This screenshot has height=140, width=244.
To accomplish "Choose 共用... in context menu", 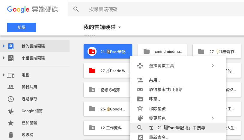I will (x=178, y=80).
